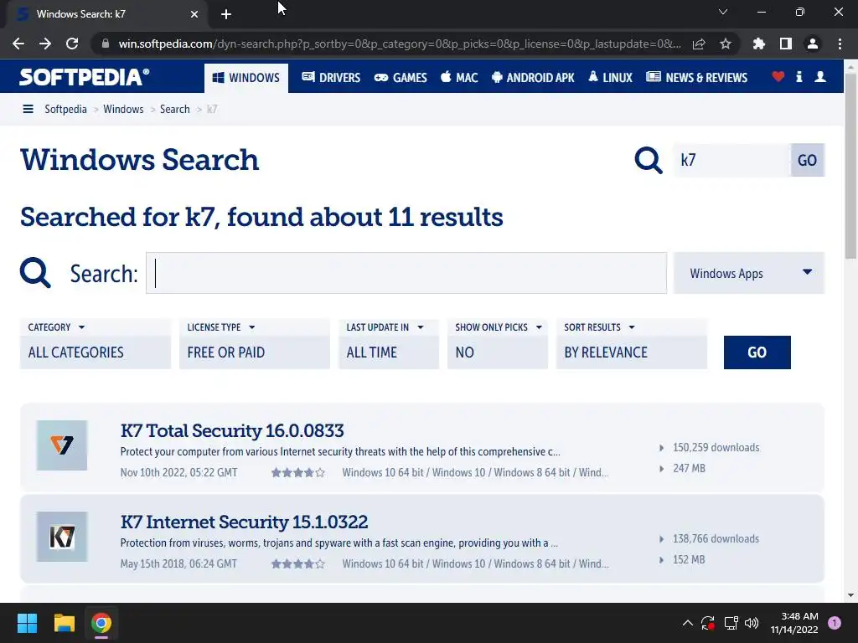Image resolution: width=858 pixels, height=643 pixels.
Task: Open the tab search chevron
Action: click(723, 12)
